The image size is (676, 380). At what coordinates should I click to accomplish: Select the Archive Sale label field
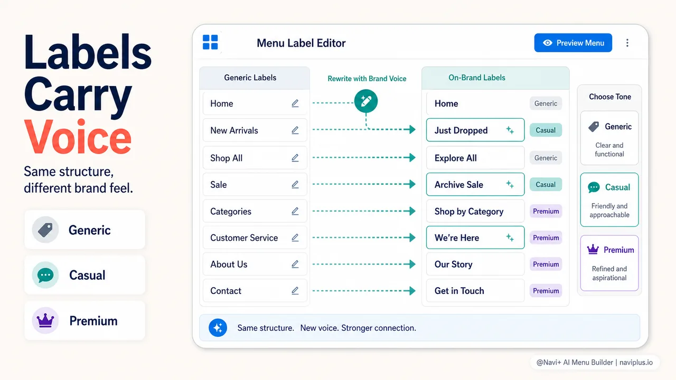click(475, 185)
